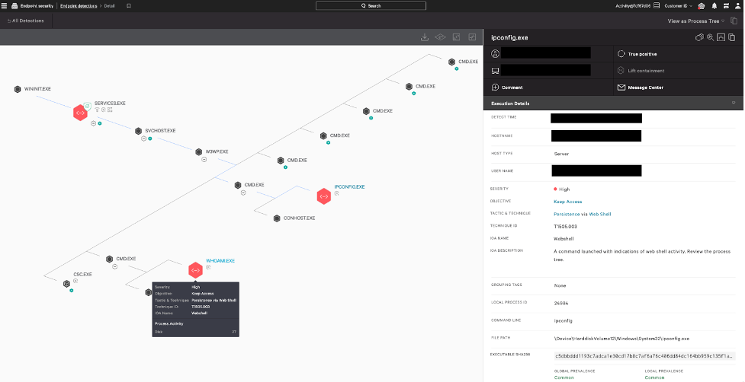The image size is (745, 382).
Task: Bookmark this detection detail page
Action: click(x=129, y=6)
